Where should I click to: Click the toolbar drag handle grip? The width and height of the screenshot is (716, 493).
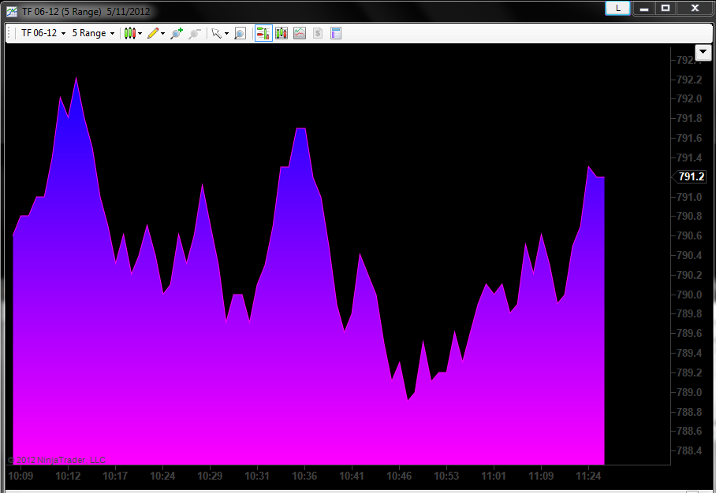pos(9,33)
